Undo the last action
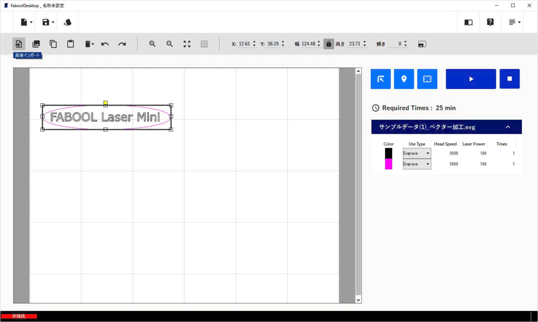538x322 pixels. click(105, 44)
